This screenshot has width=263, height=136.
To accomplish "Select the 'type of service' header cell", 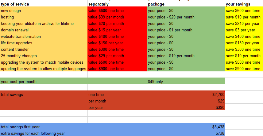I will pyautogui.click(x=44, y=4).
